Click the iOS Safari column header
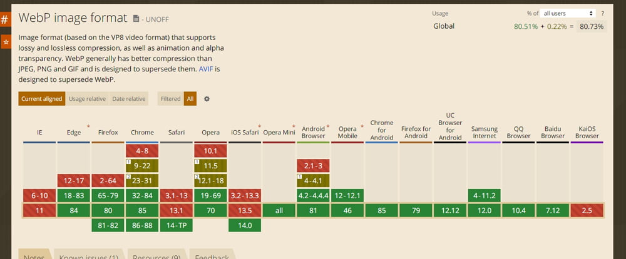 coord(245,133)
